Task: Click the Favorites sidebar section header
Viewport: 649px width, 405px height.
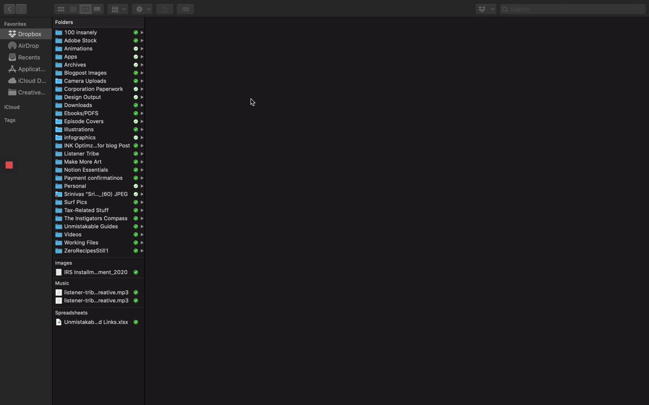Action: (x=15, y=24)
